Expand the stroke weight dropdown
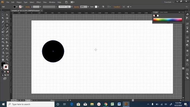Viewport: 190px width, 107px height. click(40, 7)
